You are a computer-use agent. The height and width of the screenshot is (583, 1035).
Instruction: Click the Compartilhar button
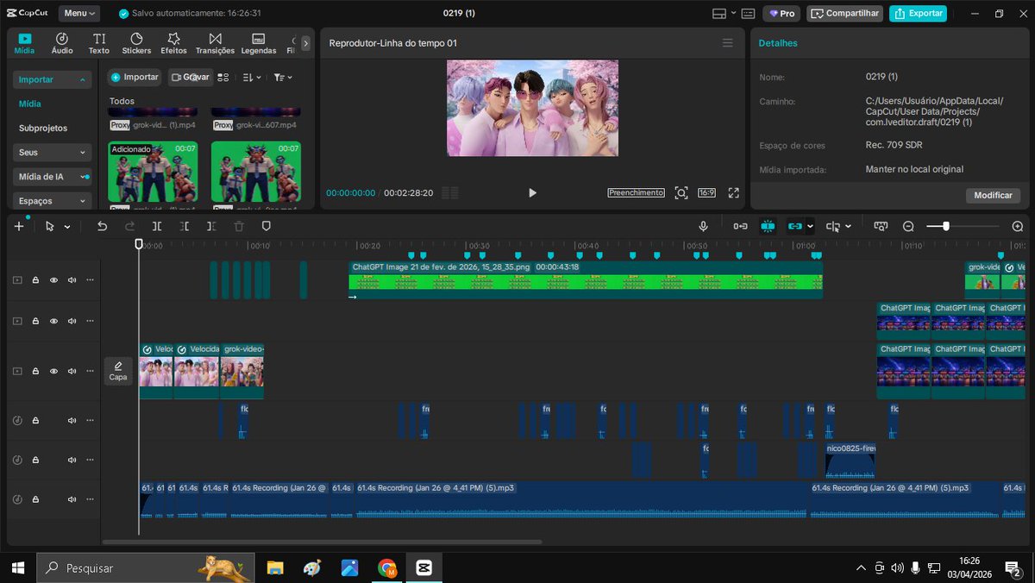[844, 14]
